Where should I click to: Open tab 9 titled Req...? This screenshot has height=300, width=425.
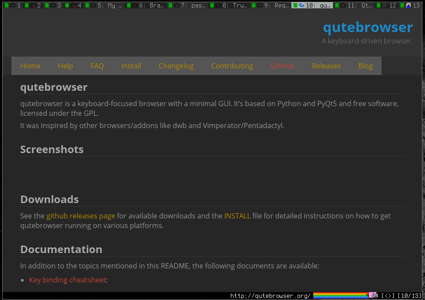point(270,5)
